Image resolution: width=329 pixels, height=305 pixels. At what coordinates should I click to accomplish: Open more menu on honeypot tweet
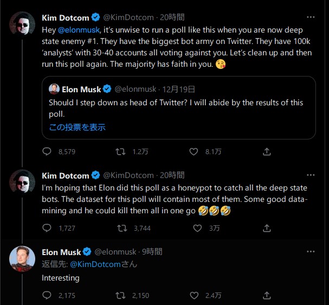click(311, 175)
